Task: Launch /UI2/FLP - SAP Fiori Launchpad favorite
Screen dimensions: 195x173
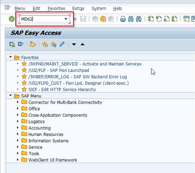Action: coord(59,70)
